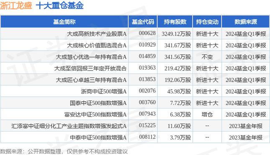Click fund code 007943
The image size is (270, 155).
pyautogui.click(x=147, y=114)
